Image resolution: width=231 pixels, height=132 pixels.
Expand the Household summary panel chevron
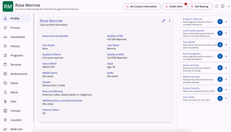[x=226, y=45]
